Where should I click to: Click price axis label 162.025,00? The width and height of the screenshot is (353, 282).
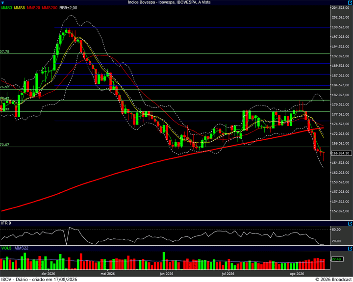(x=341, y=173)
